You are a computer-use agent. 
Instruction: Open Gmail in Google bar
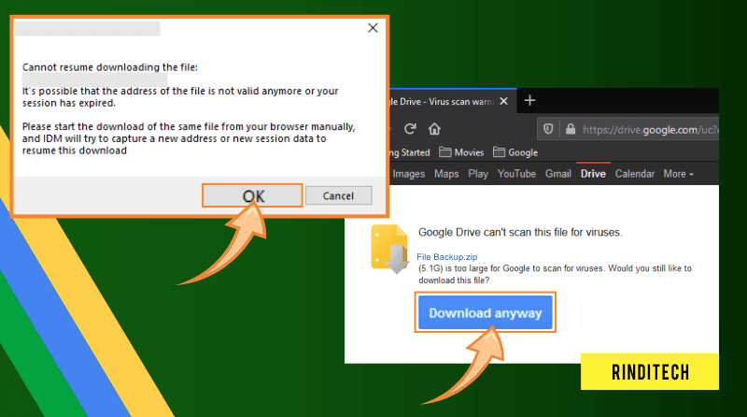tap(558, 174)
